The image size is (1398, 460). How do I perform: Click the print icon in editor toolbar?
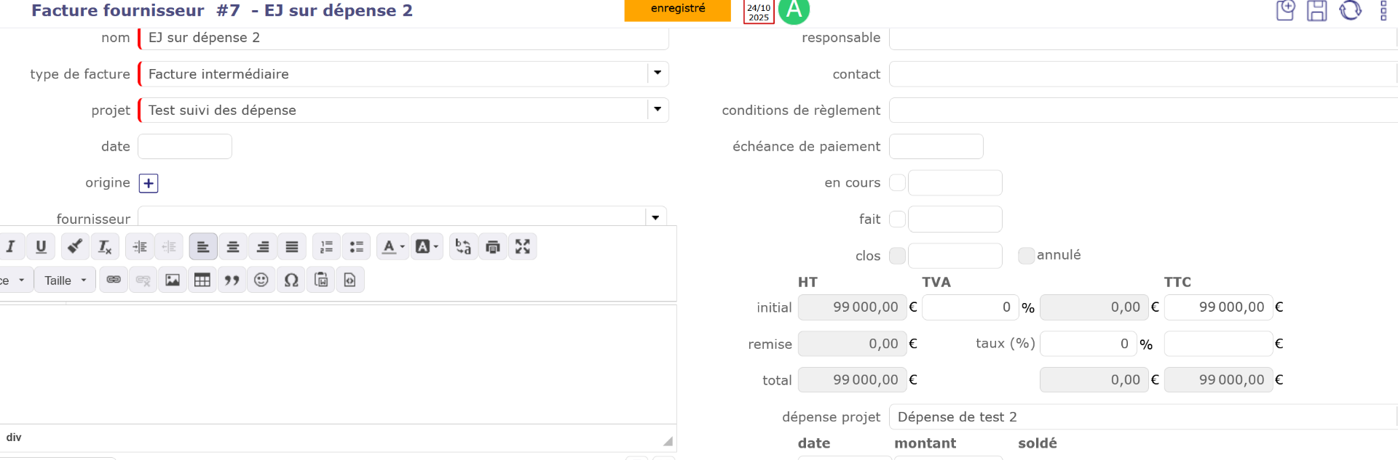pos(493,247)
